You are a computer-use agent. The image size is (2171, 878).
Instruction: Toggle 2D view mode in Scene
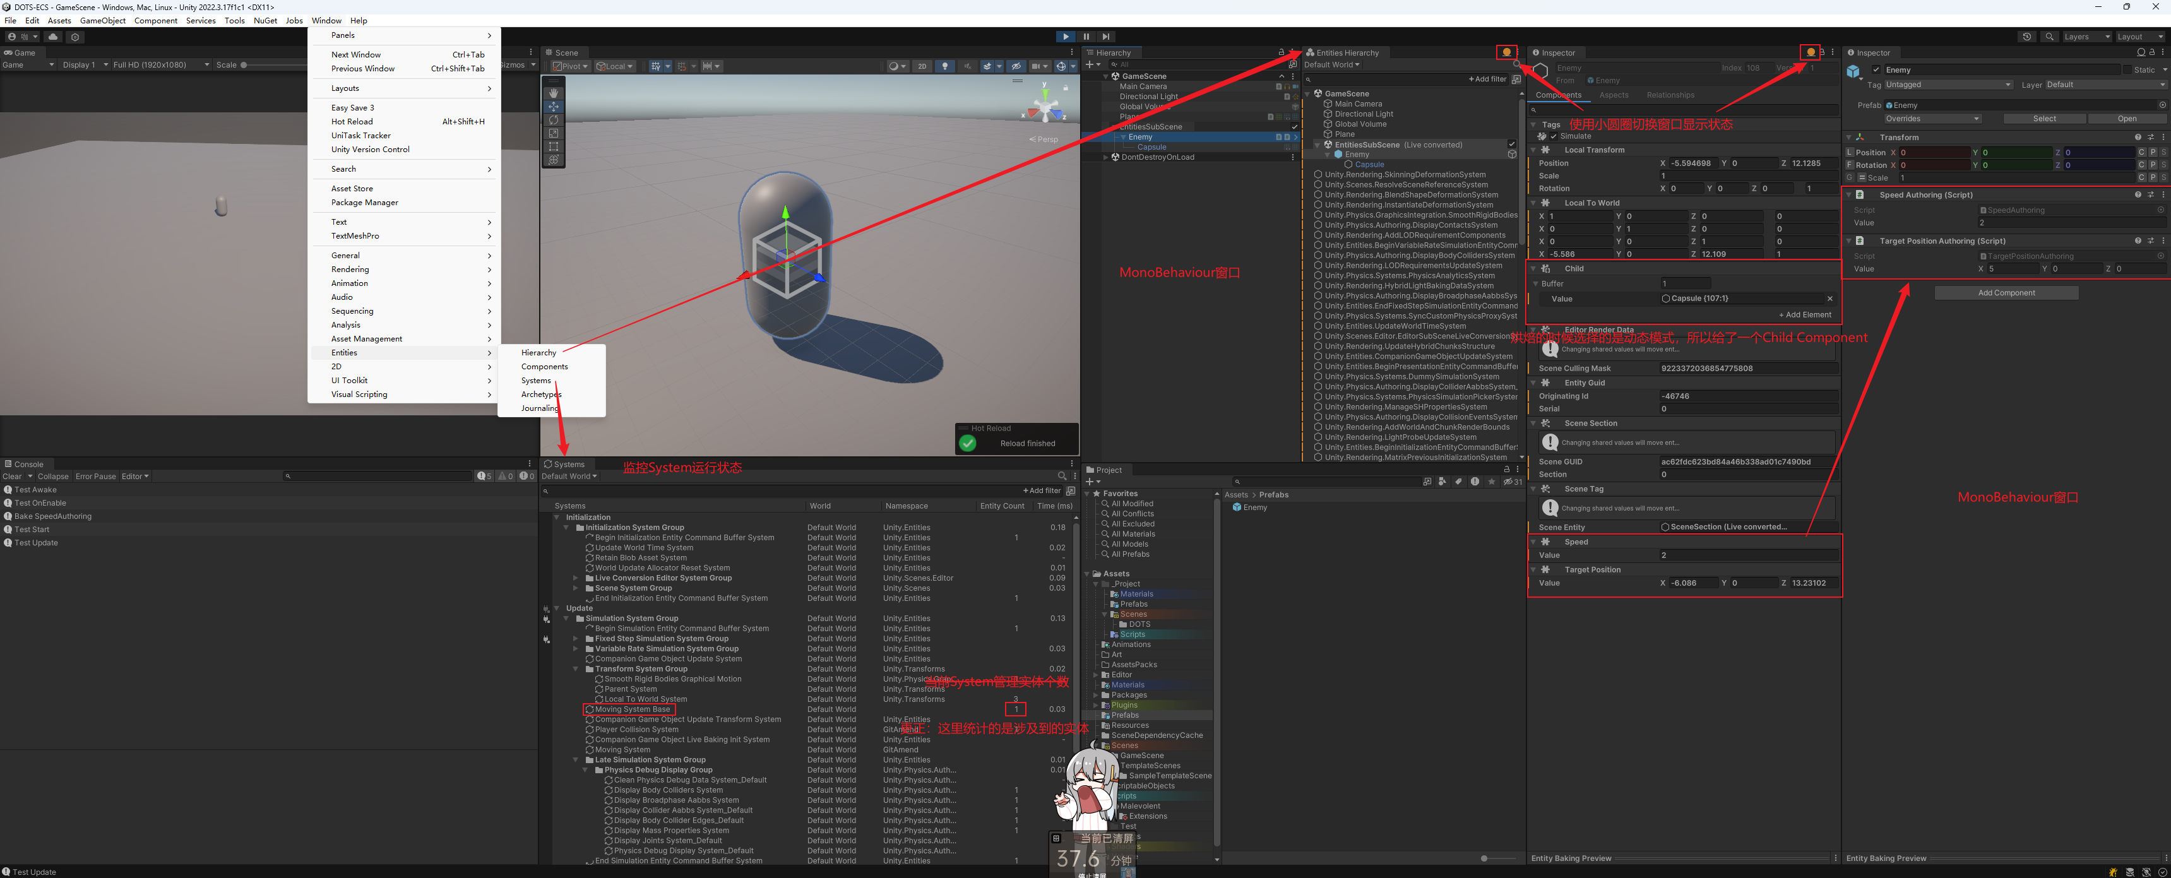click(x=922, y=66)
